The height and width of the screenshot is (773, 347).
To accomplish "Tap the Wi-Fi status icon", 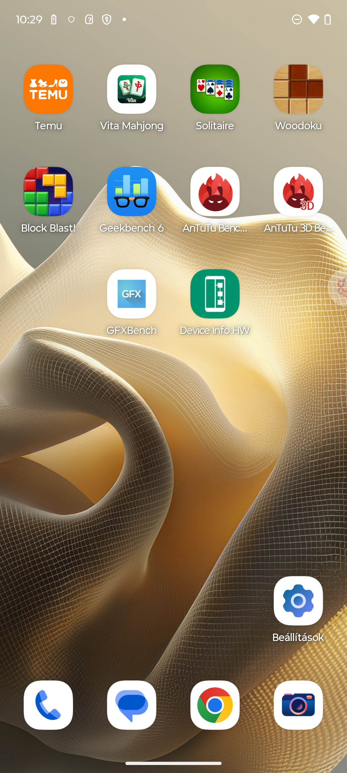I will (313, 19).
